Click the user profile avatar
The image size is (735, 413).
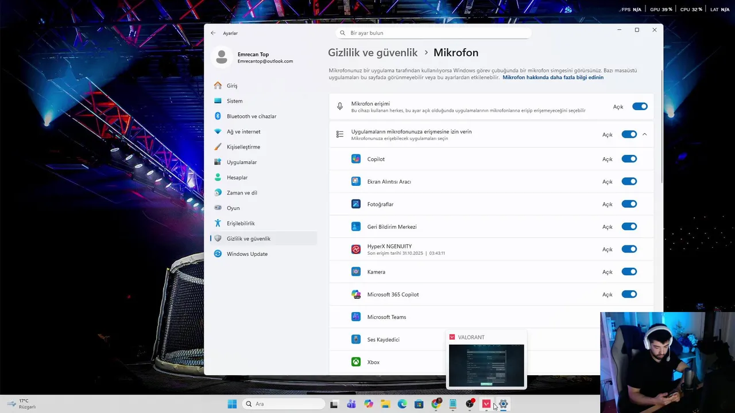click(x=222, y=57)
